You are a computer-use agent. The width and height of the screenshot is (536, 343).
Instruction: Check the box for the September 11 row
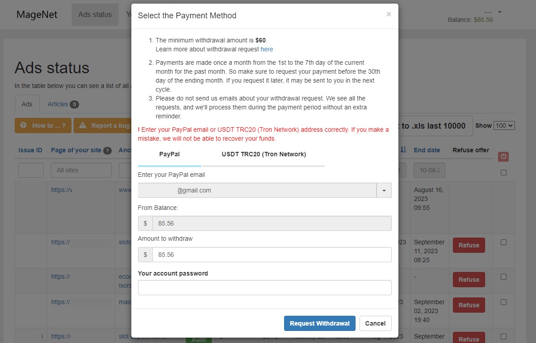503,243
